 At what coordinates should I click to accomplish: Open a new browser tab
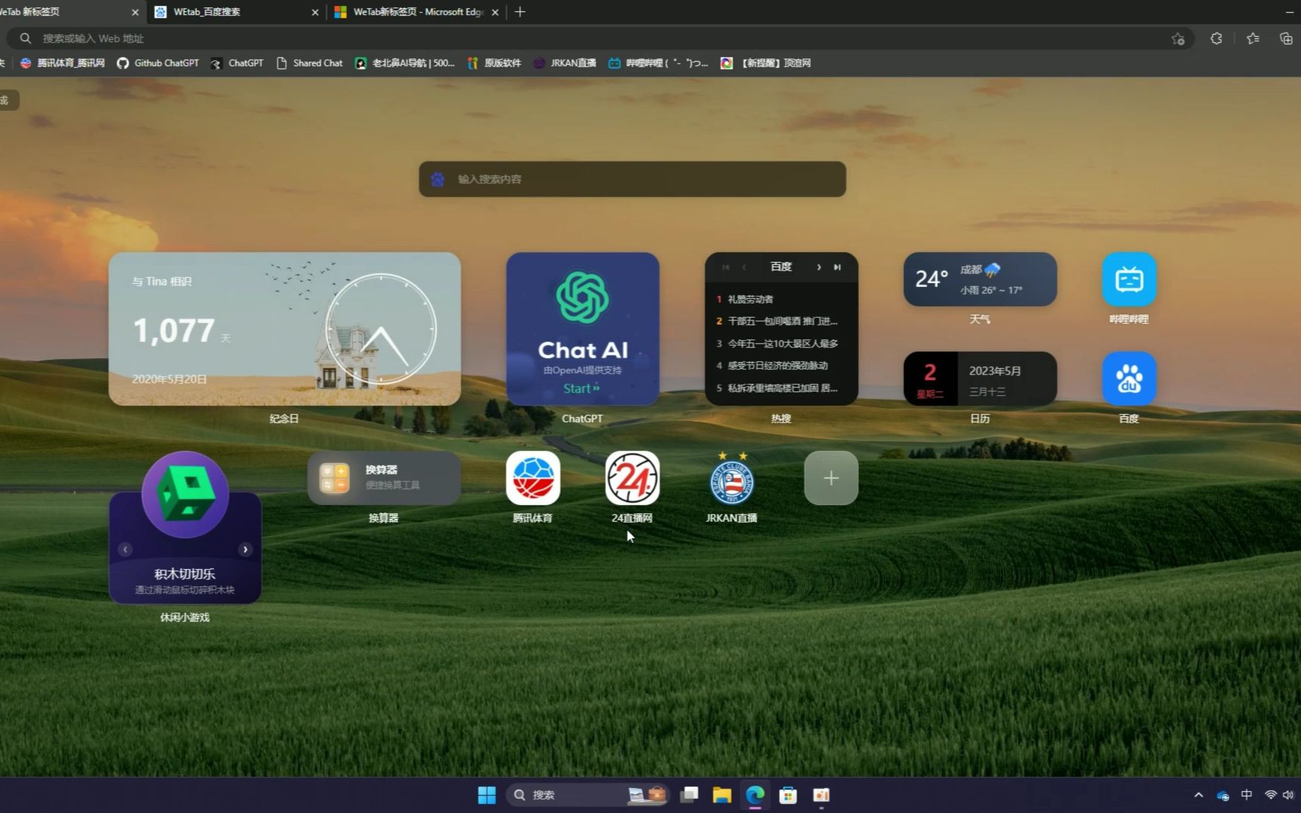520,12
